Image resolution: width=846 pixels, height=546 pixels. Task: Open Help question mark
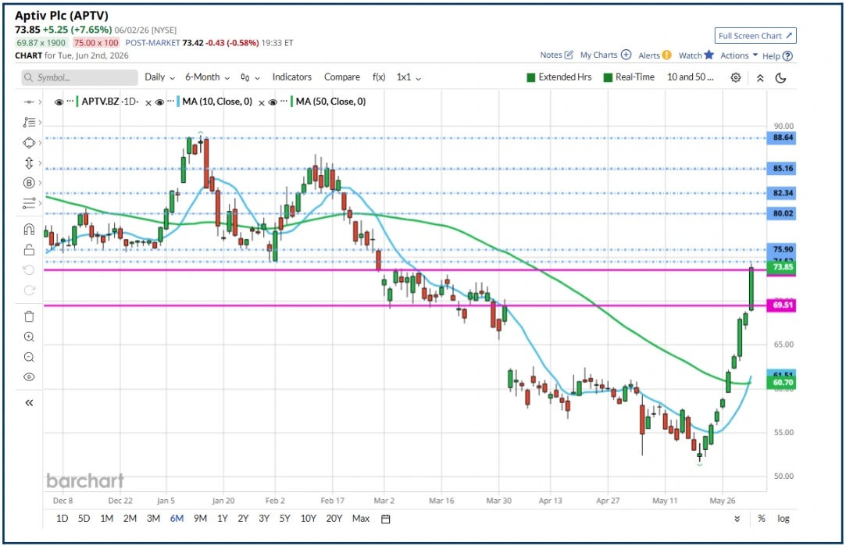tap(787, 55)
